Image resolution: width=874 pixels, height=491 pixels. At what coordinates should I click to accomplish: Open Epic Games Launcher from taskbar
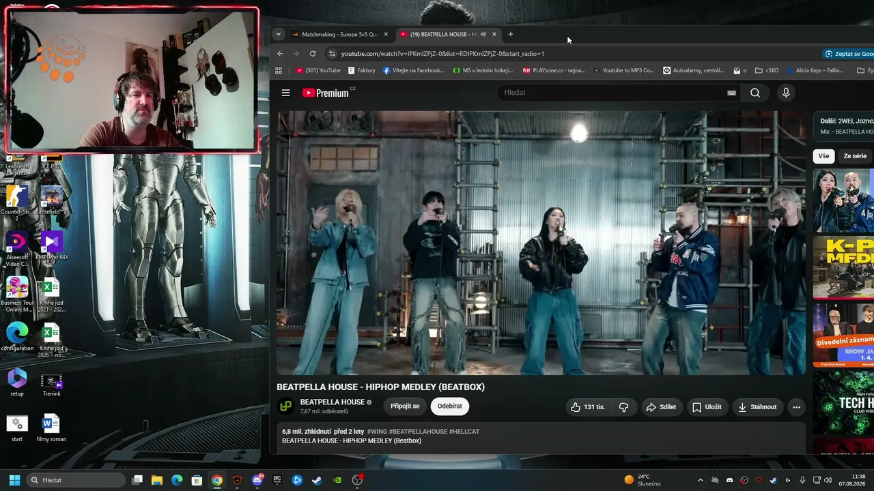pos(277,480)
